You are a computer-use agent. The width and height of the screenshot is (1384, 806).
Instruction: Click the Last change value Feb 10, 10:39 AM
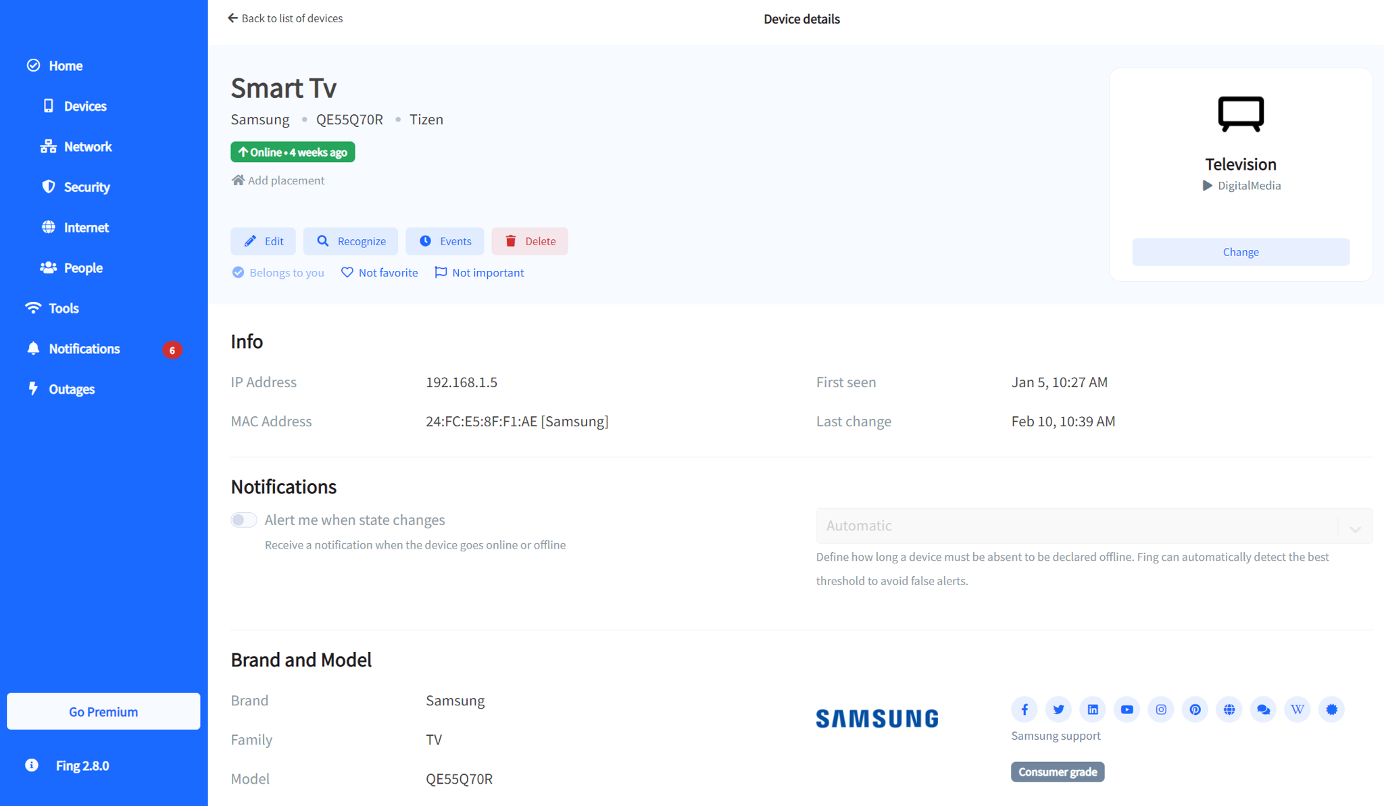click(x=1063, y=422)
